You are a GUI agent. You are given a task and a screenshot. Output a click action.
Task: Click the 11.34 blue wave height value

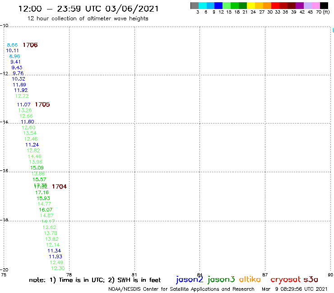pyautogui.click(x=54, y=251)
